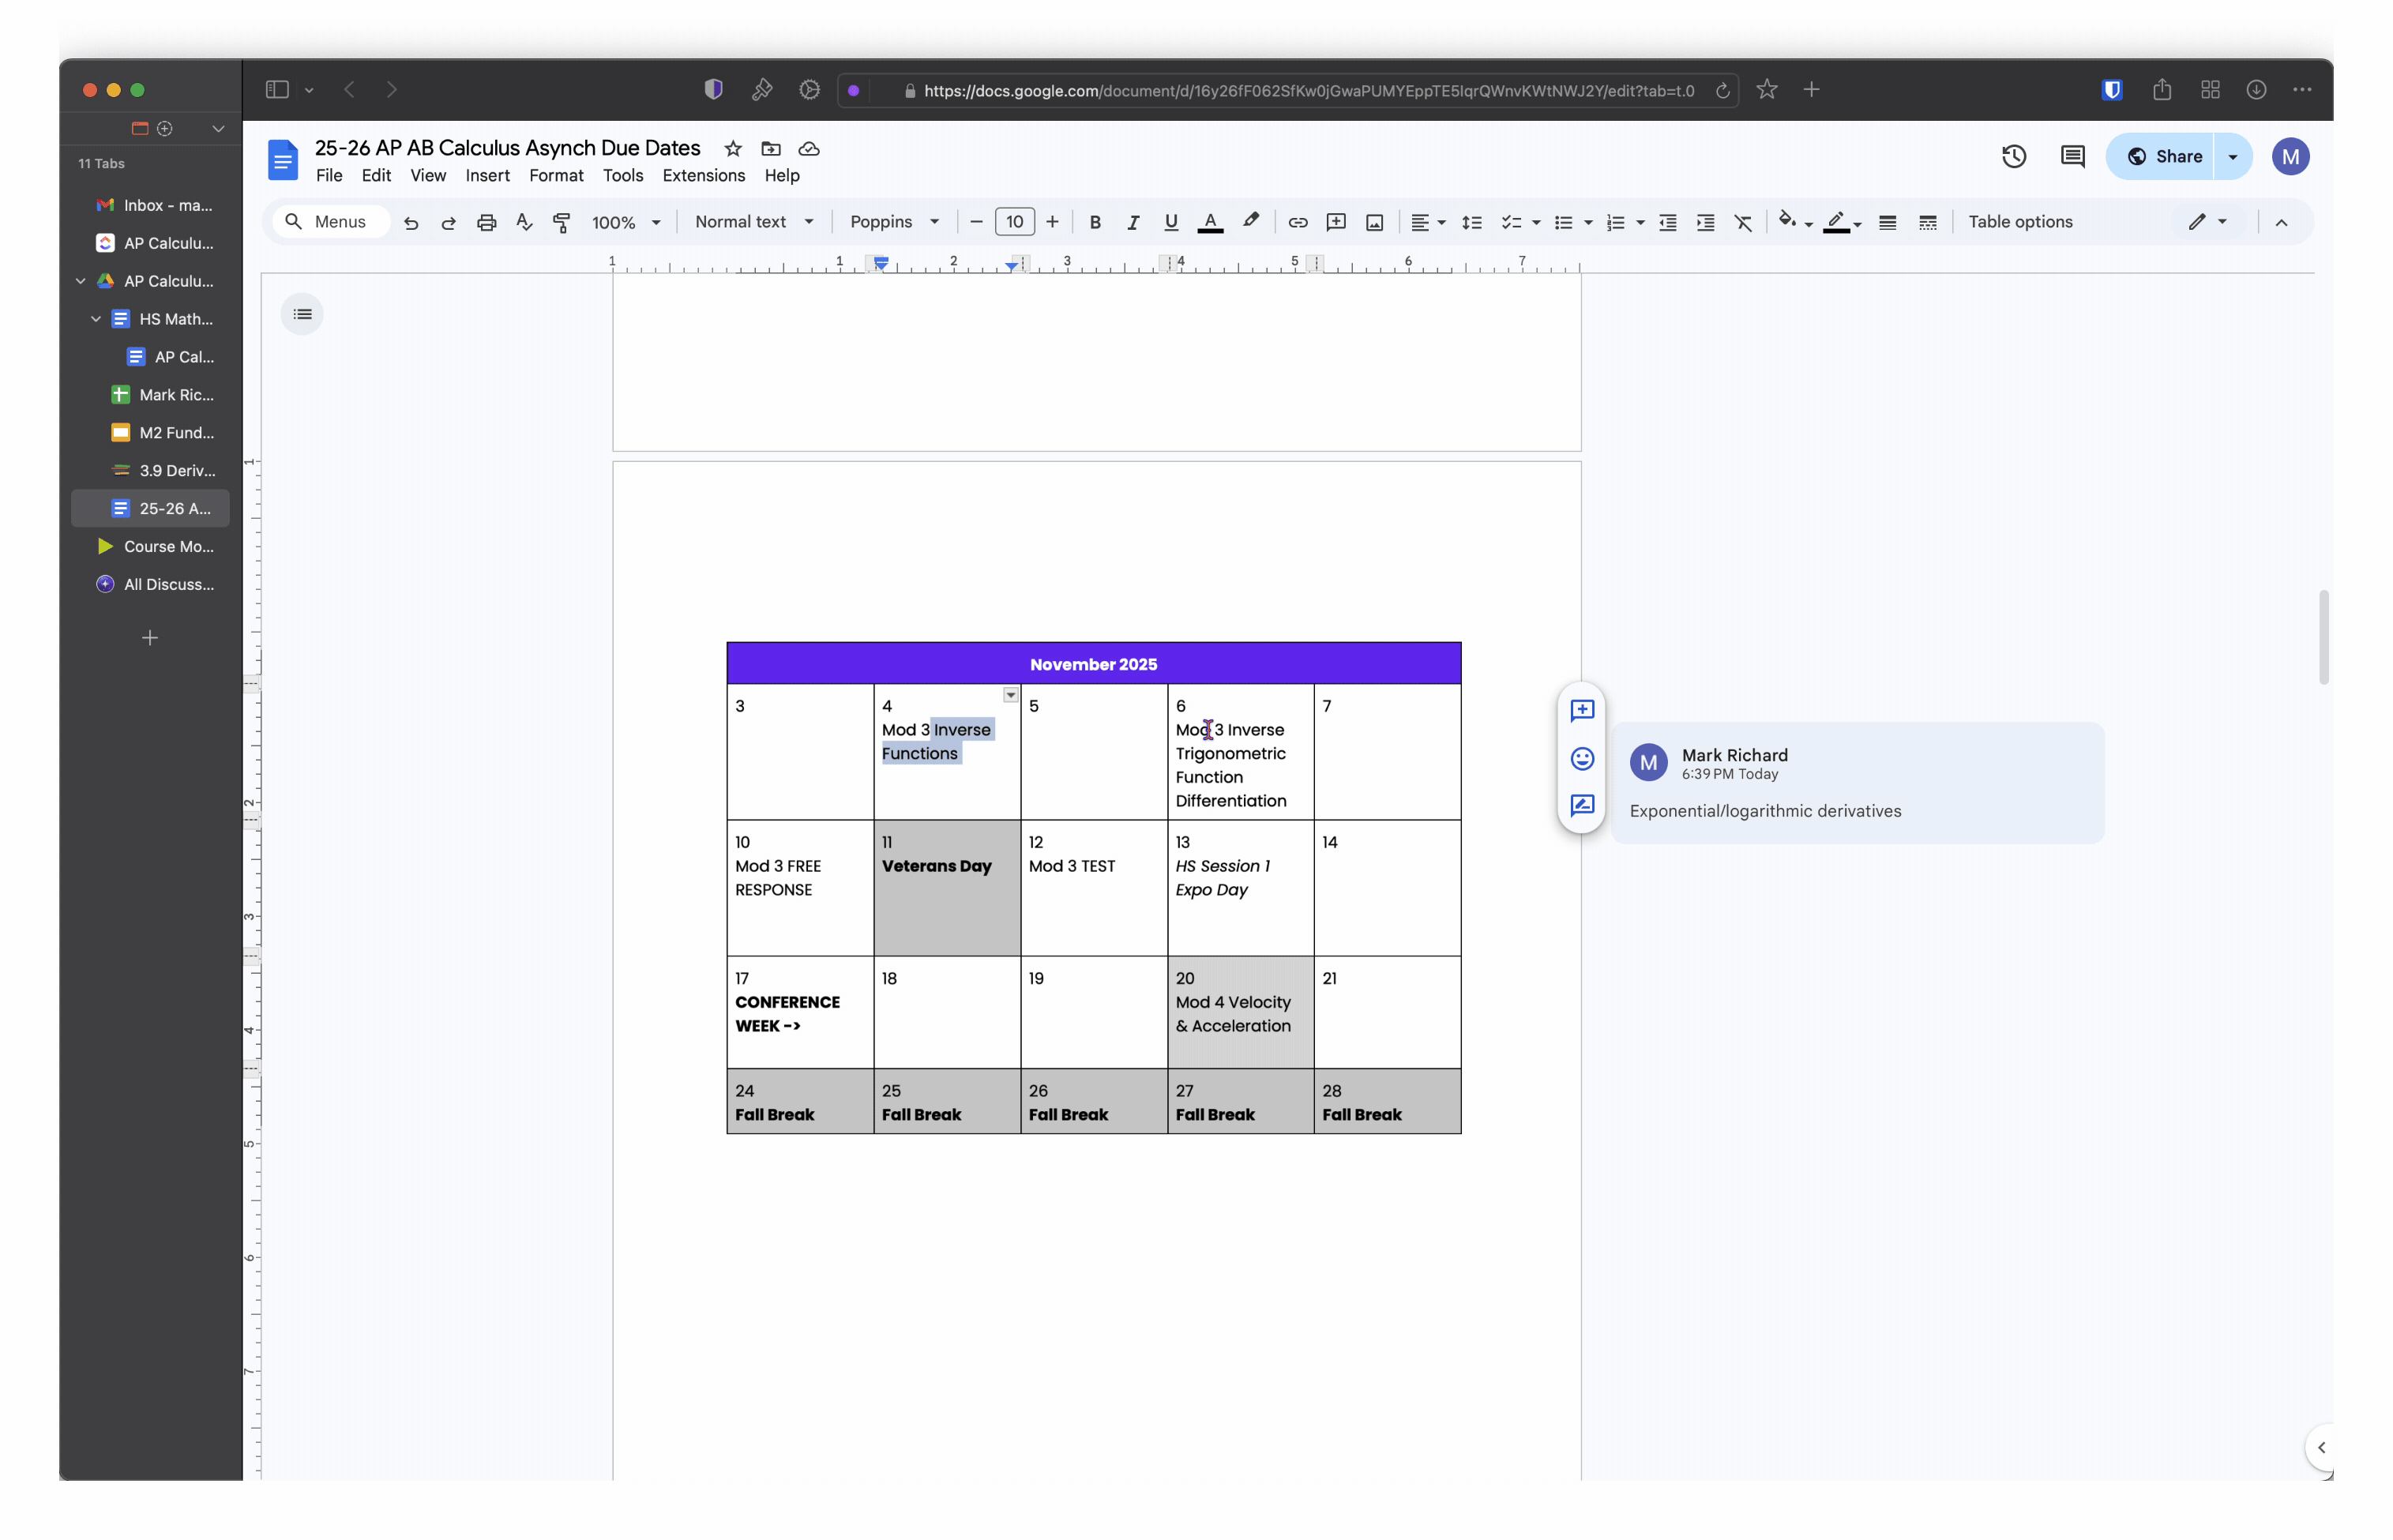Click the suggest edits icon beside table
Viewport: 2393px width, 1540px height.
(x=1581, y=805)
